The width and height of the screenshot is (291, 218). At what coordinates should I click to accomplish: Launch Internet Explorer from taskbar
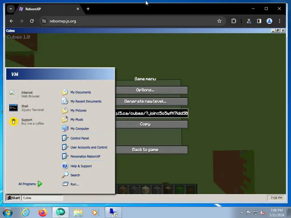(x=25, y=212)
